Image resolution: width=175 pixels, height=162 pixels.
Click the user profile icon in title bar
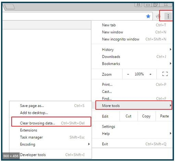(138, 5)
